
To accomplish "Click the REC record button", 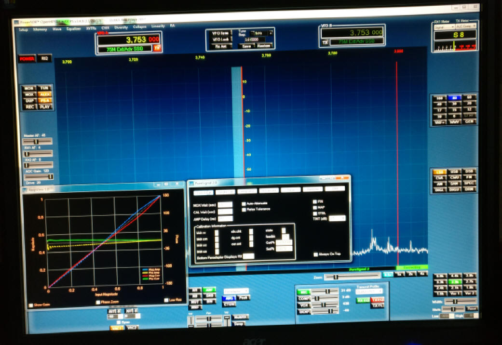I will pyautogui.click(x=30, y=107).
